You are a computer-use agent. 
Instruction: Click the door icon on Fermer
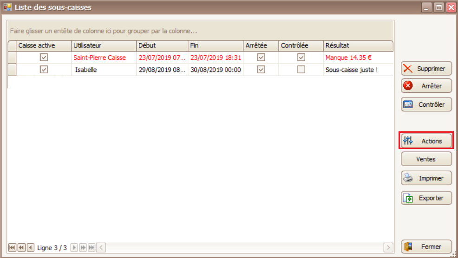click(408, 246)
